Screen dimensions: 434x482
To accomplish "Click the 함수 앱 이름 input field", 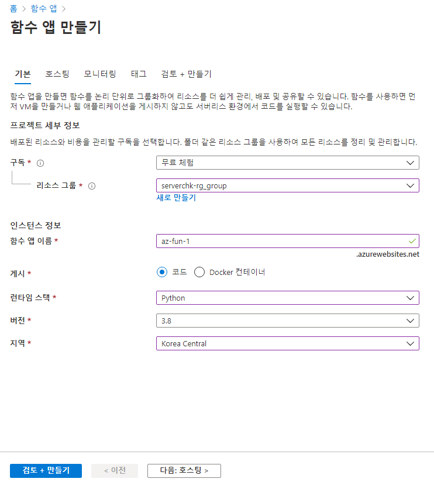I will click(288, 241).
